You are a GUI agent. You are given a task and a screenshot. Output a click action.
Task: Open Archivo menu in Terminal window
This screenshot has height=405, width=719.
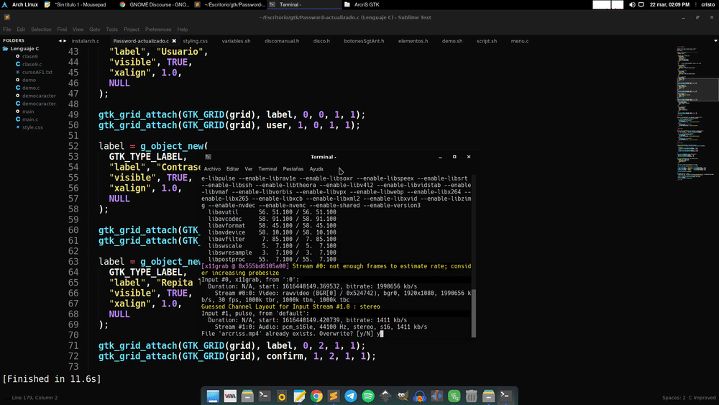point(212,169)
